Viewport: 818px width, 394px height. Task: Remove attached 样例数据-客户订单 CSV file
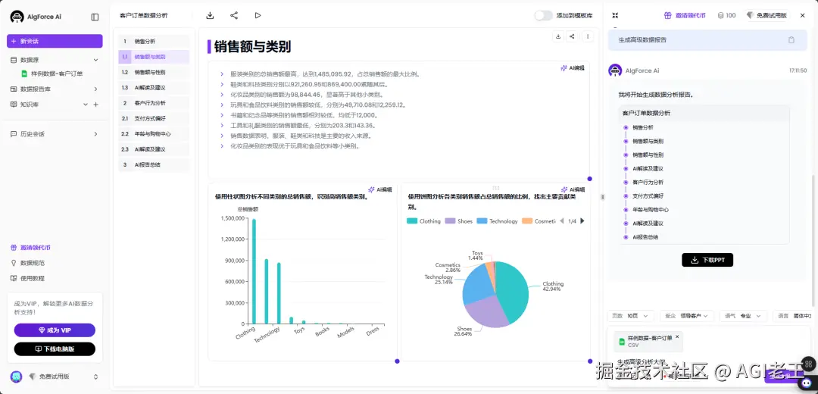click(677, 336)
